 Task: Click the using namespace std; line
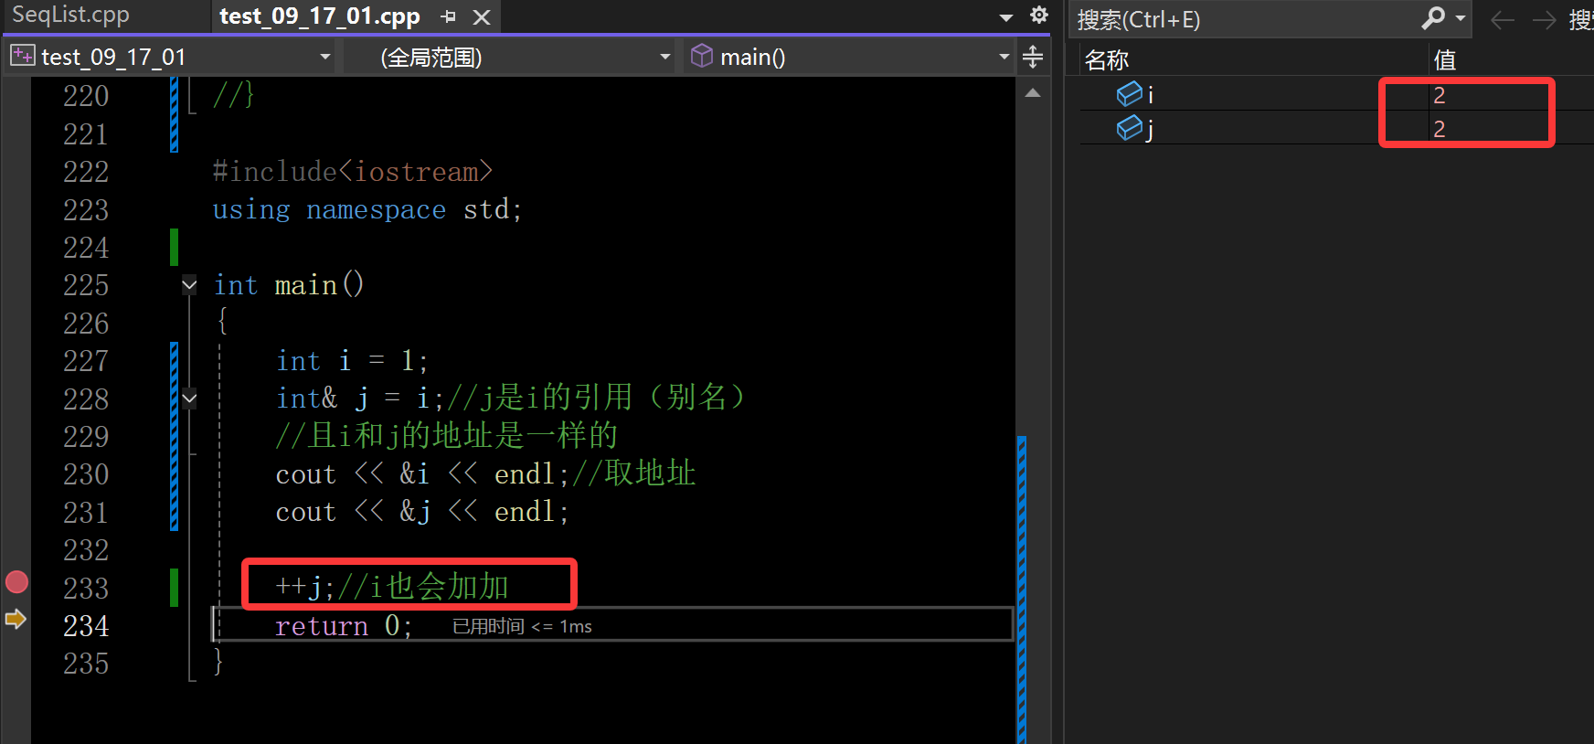pos(367,210)
